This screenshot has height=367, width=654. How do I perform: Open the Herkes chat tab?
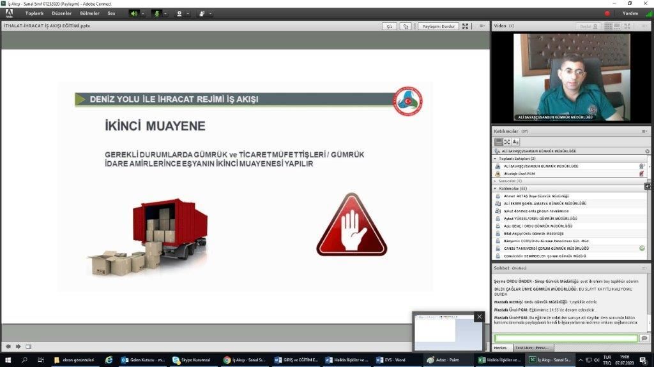pyautogui.click(x=501, y=348)
